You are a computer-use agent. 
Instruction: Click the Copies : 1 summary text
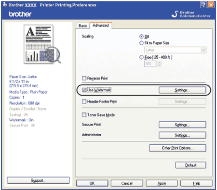point(17,98)
